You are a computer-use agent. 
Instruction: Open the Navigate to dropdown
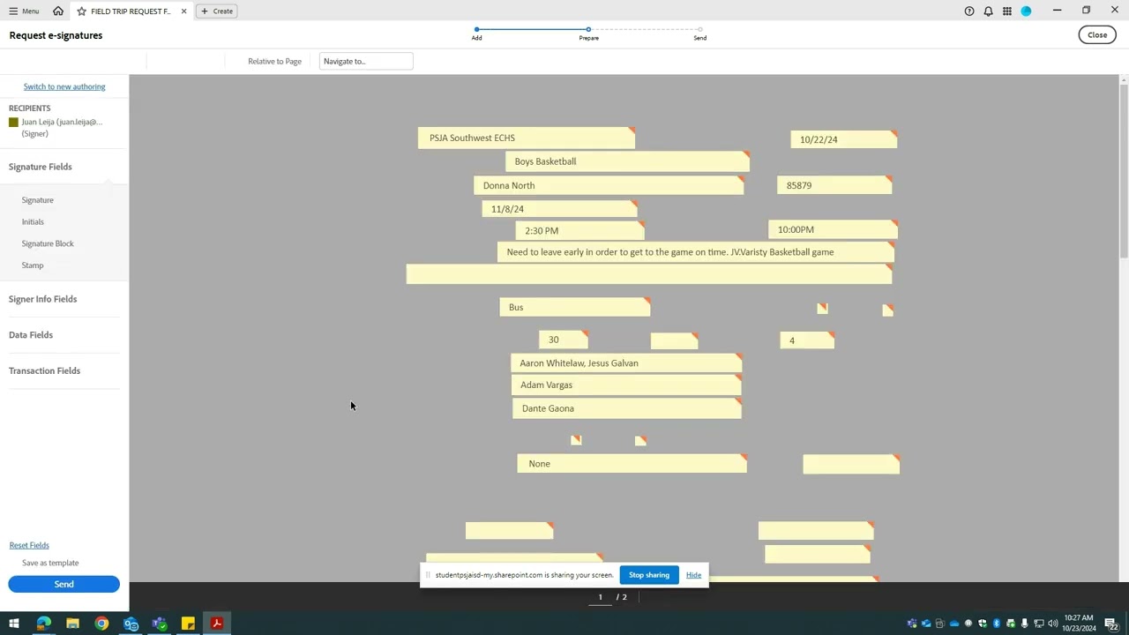[x=366, y=62]
